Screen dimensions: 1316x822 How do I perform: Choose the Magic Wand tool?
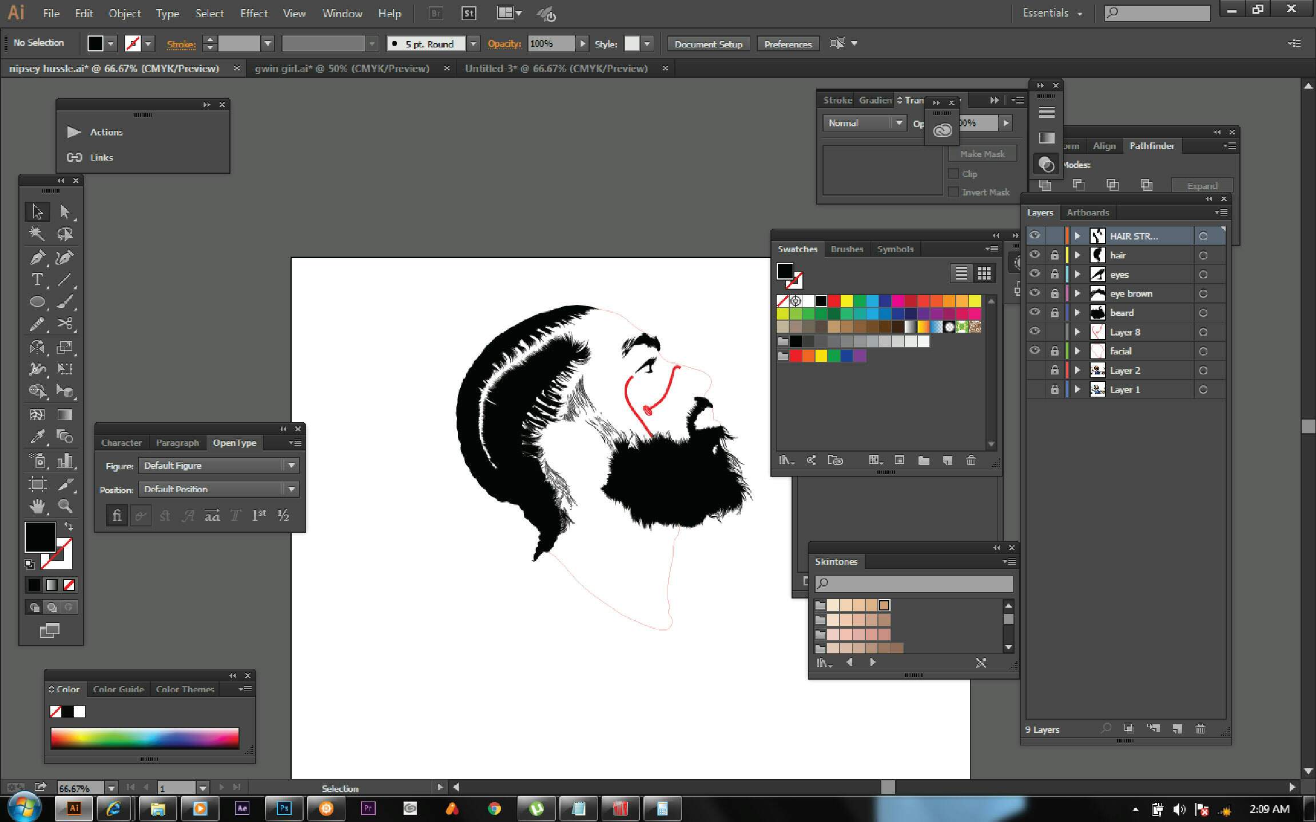point(37,234)
